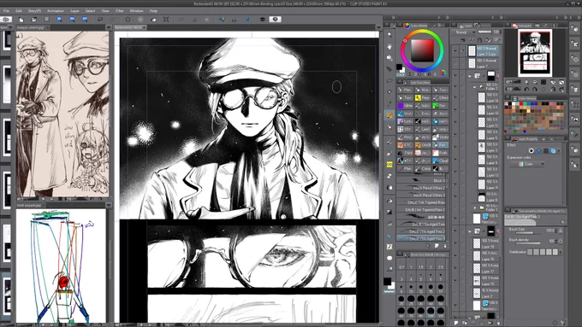Click new layer icon at layer panel bottom
The width and height of the screenshot is (582, 327).
(456, 323)
